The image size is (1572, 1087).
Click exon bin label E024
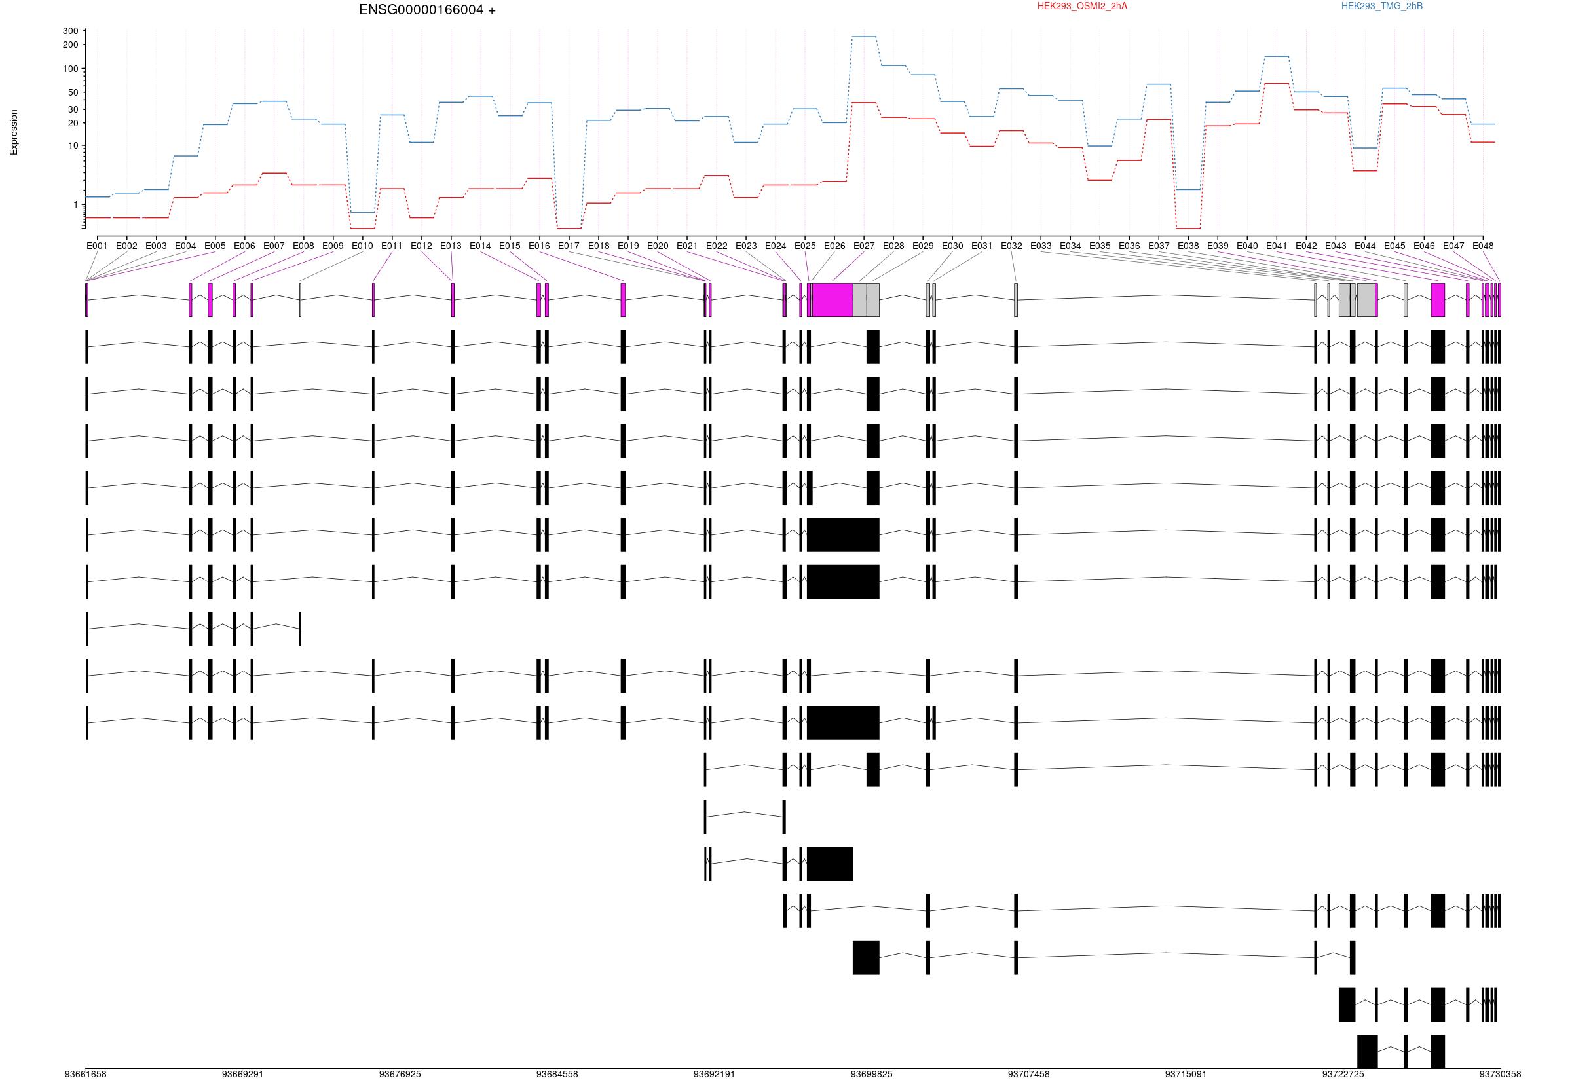[x=775, y=246]
